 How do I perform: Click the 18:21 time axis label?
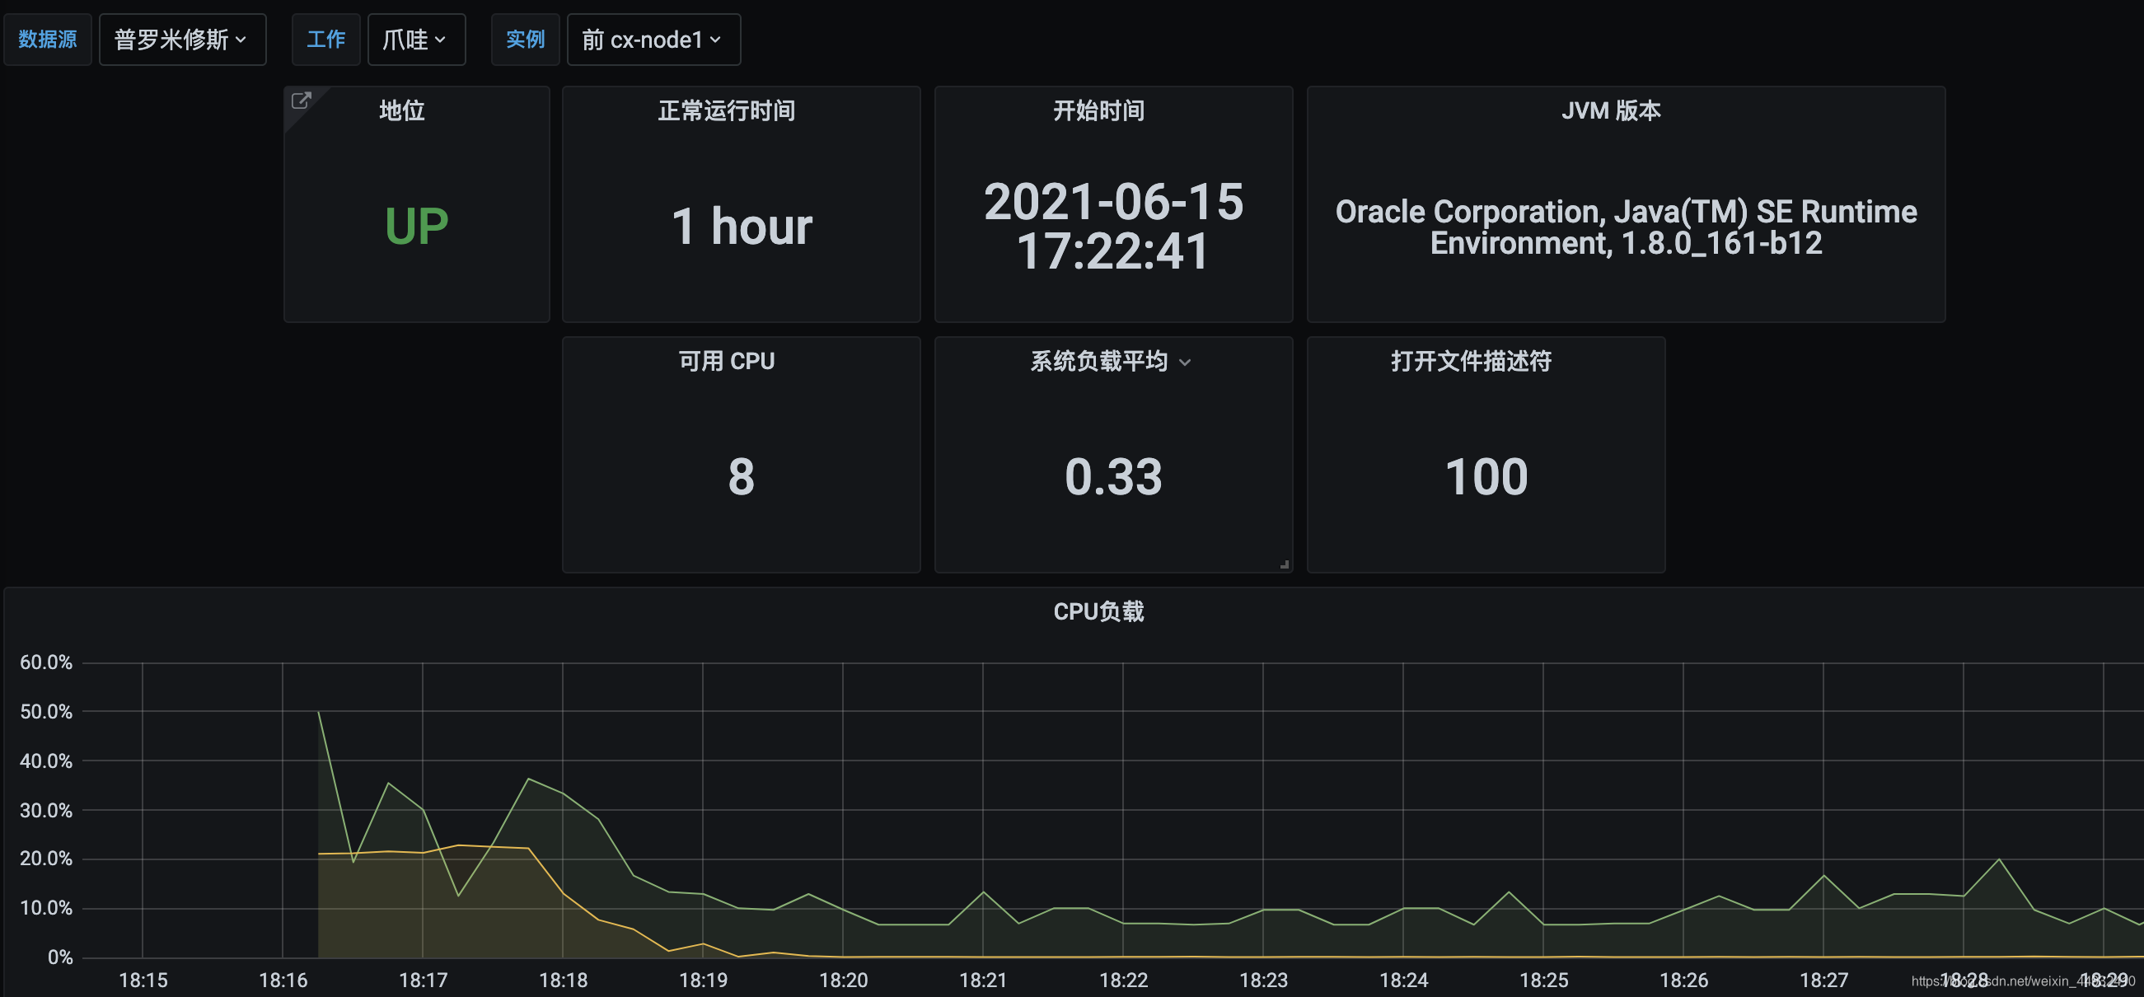(x=983, y=981)
